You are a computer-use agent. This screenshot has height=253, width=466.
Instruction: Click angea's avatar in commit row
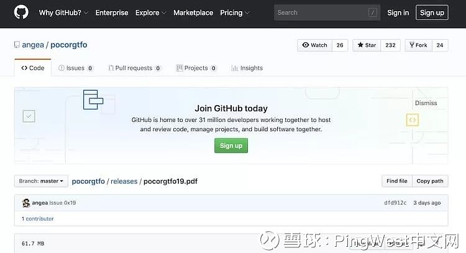pos(26,203)
